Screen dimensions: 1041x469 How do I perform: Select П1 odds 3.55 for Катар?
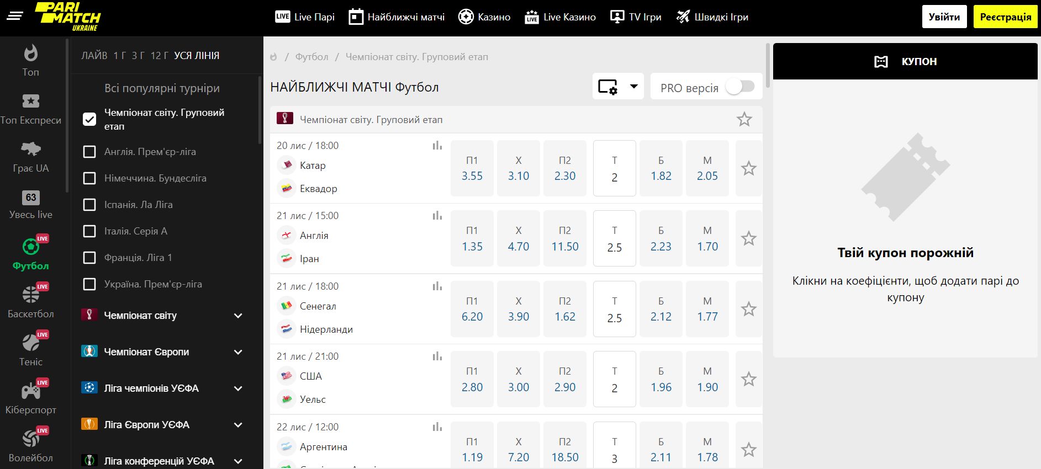(472, 168)
